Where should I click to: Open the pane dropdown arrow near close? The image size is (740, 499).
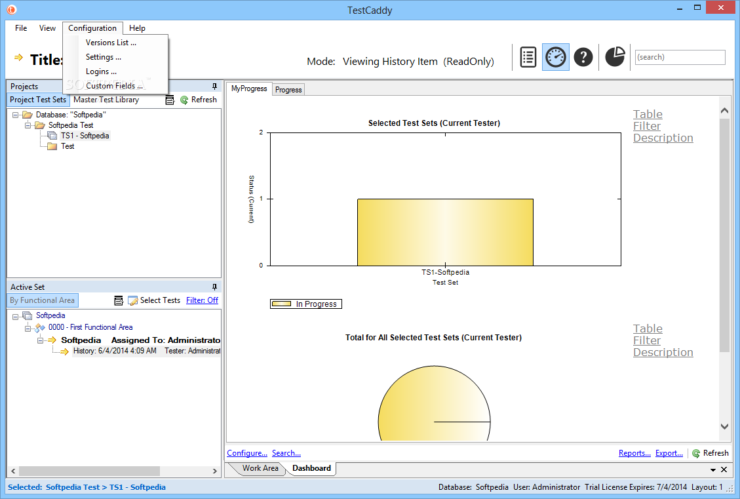712,469
